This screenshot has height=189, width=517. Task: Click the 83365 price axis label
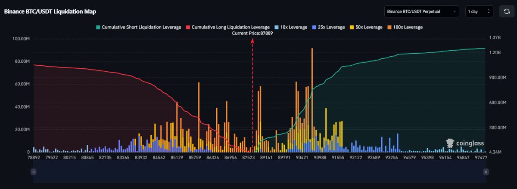pyautogui.click(x=124, y=158)
